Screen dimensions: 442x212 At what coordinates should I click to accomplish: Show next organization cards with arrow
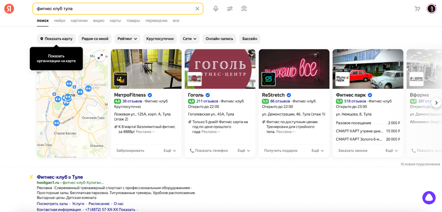pos(437,103)
